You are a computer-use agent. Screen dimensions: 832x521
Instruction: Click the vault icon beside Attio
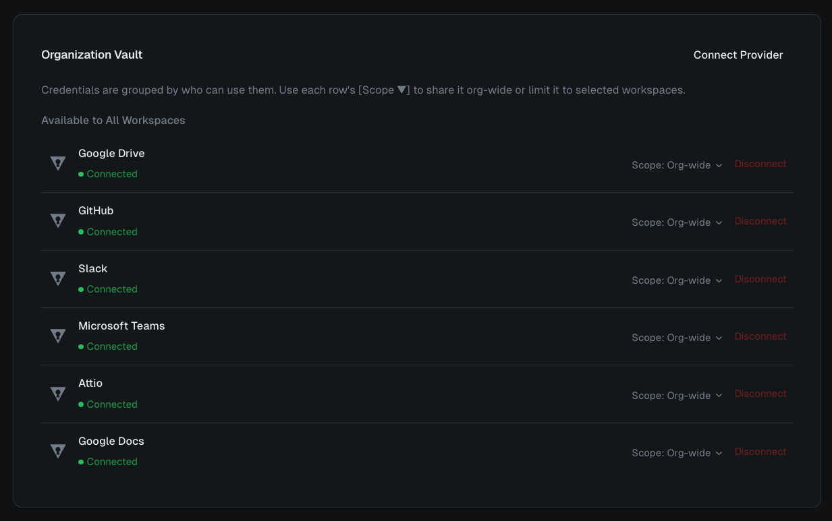click(x=58, y=393)
